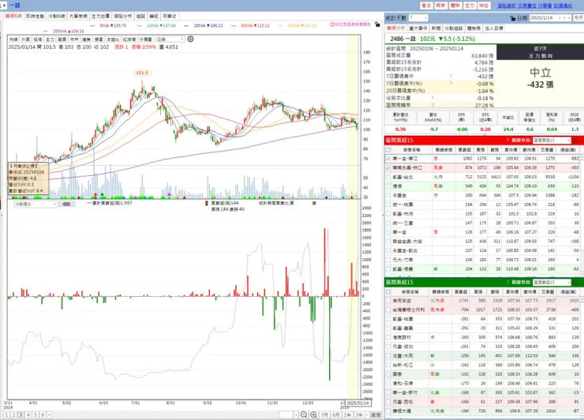Switch to the 主力地圖 tab
Viewport: 584px width, 420px height.
100,17
